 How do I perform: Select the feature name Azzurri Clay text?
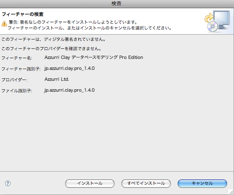94,57
